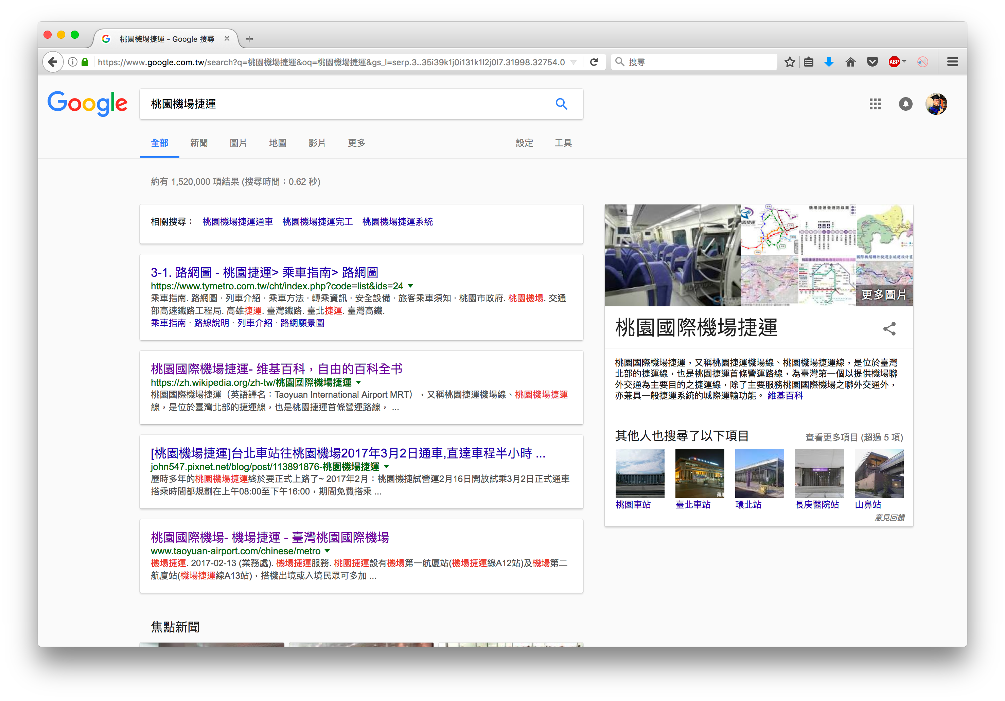Open the bookmarks list icon
This screenshot has height=701, width=1005.
(809, 62)
